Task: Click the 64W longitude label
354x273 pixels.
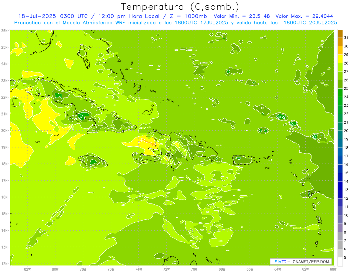Action: pos(278,269)
